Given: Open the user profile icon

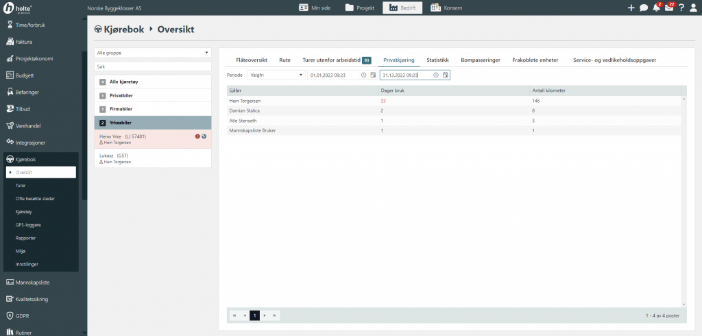Looking at the screenshot, I should pos(693,8).
